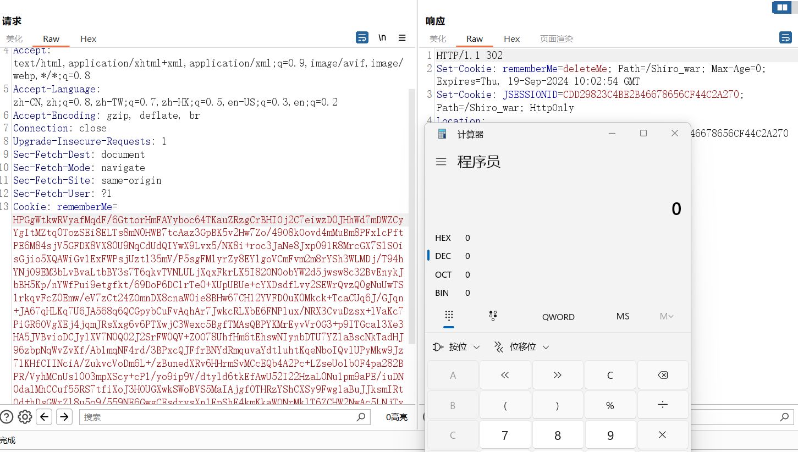Toggle request word-wrap icon

coord(362,37)
